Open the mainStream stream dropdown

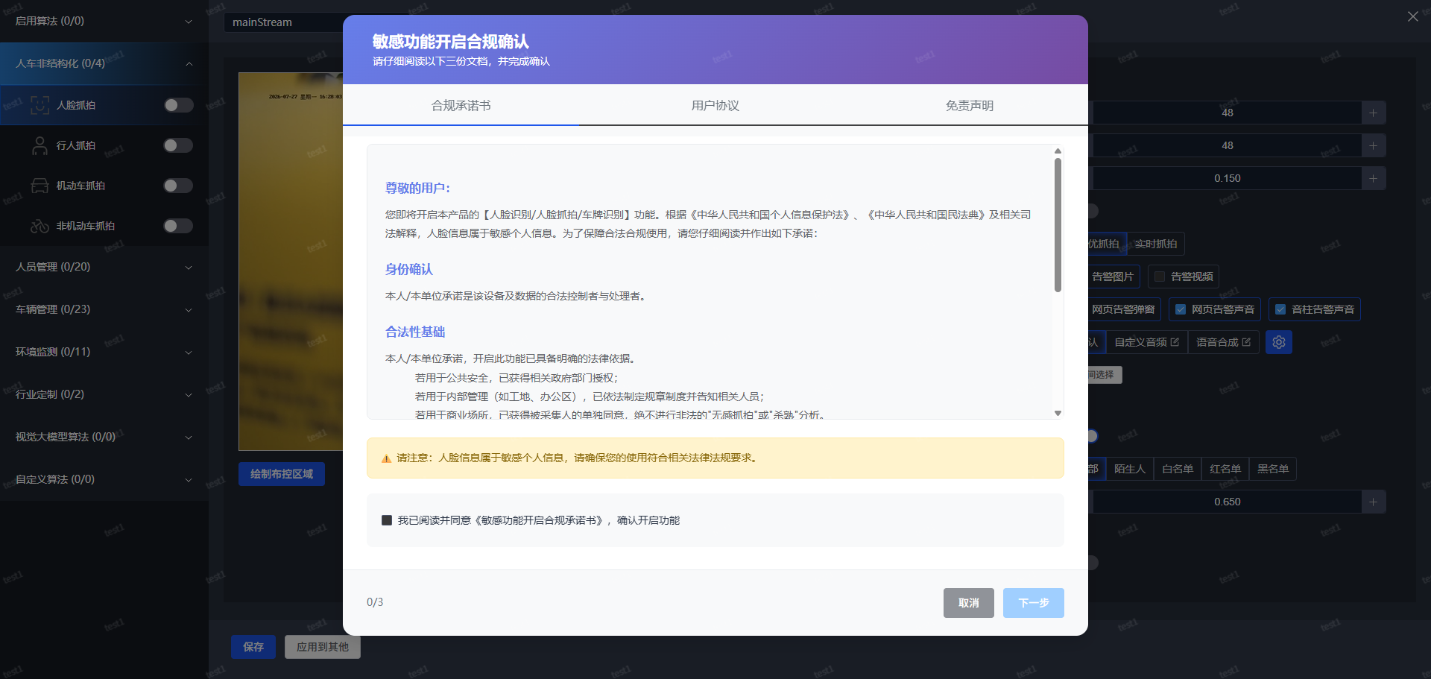(x=283, y=22)
